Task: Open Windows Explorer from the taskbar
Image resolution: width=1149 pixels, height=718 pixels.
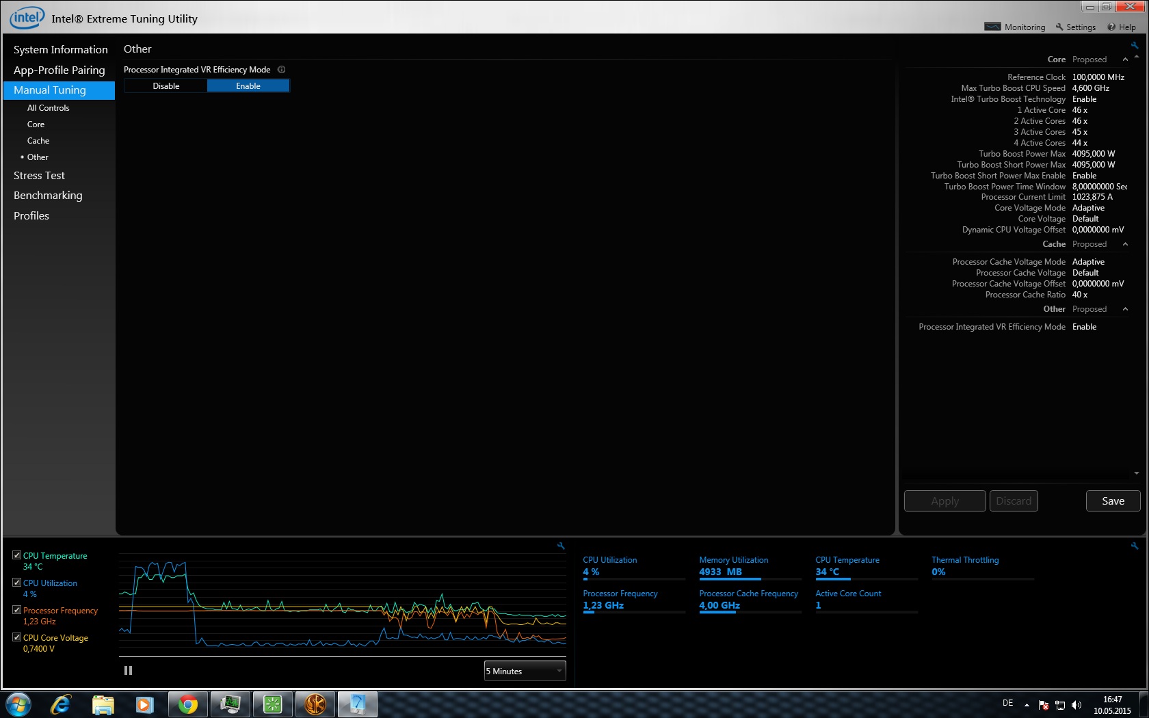Action: point(103,704)
